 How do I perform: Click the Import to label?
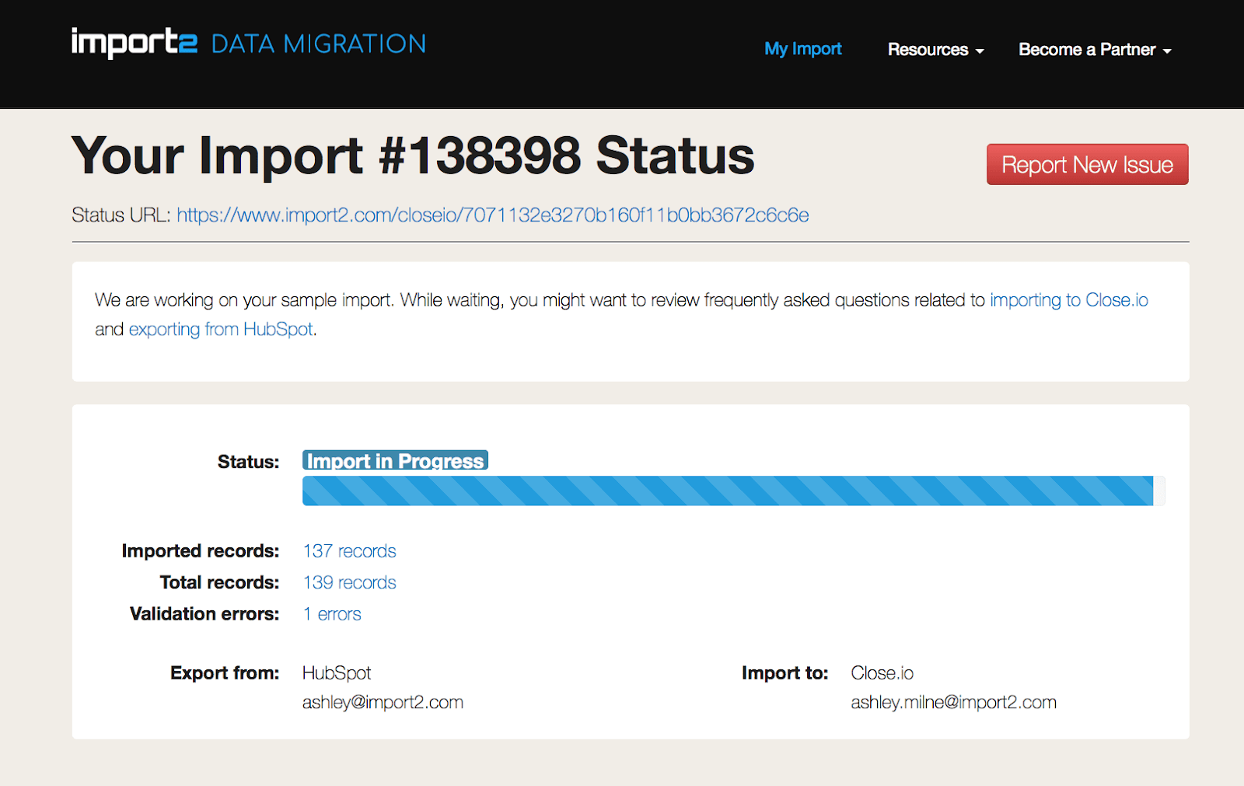784,672
